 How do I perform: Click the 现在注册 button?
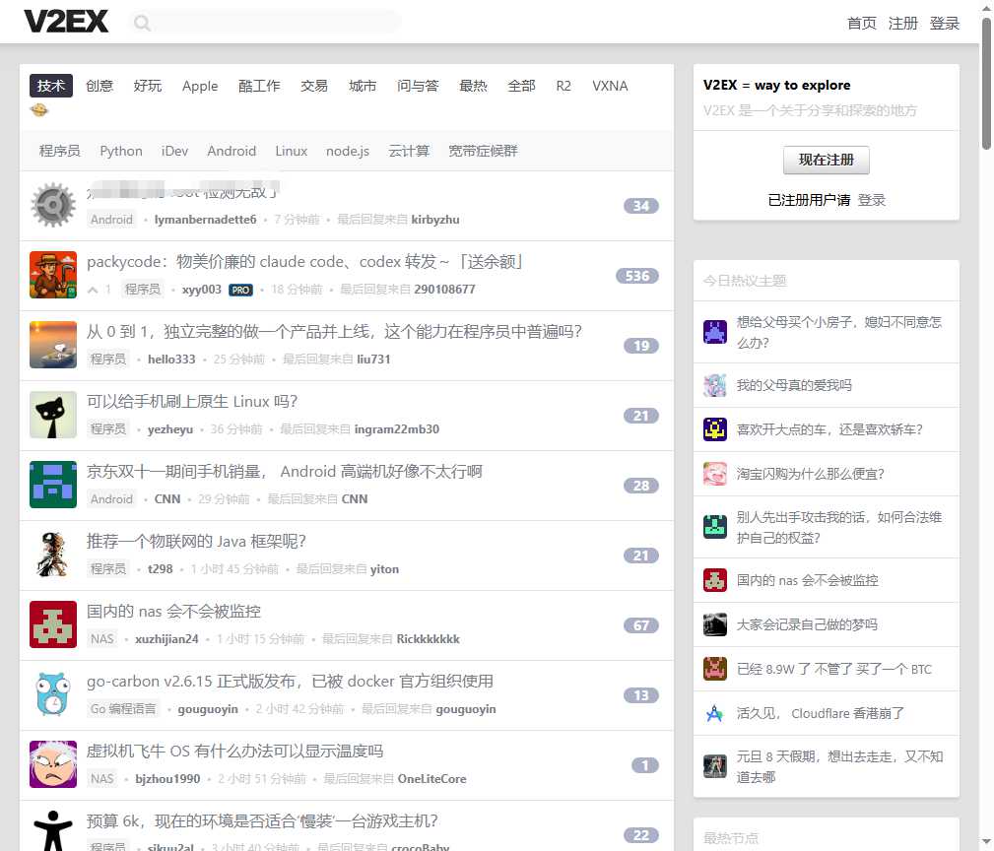click(x=826, y=160)
